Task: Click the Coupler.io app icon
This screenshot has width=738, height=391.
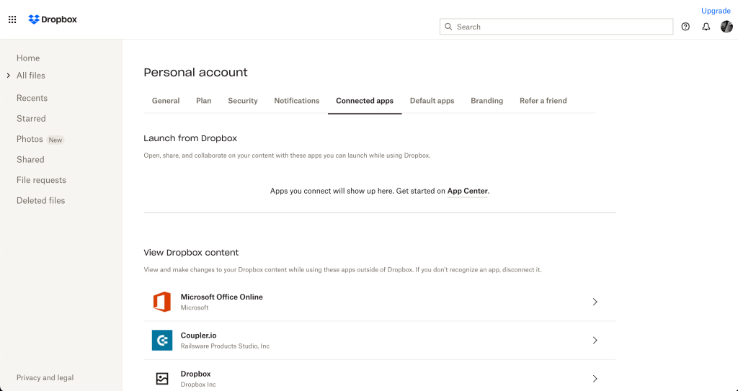Action: (x=162, y=340)
